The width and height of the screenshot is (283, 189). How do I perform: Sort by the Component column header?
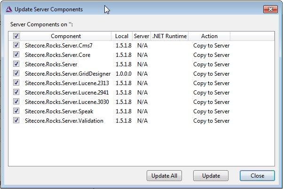tap(66, 36)
